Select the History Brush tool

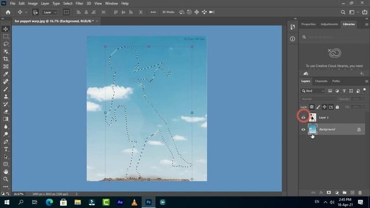6,104
